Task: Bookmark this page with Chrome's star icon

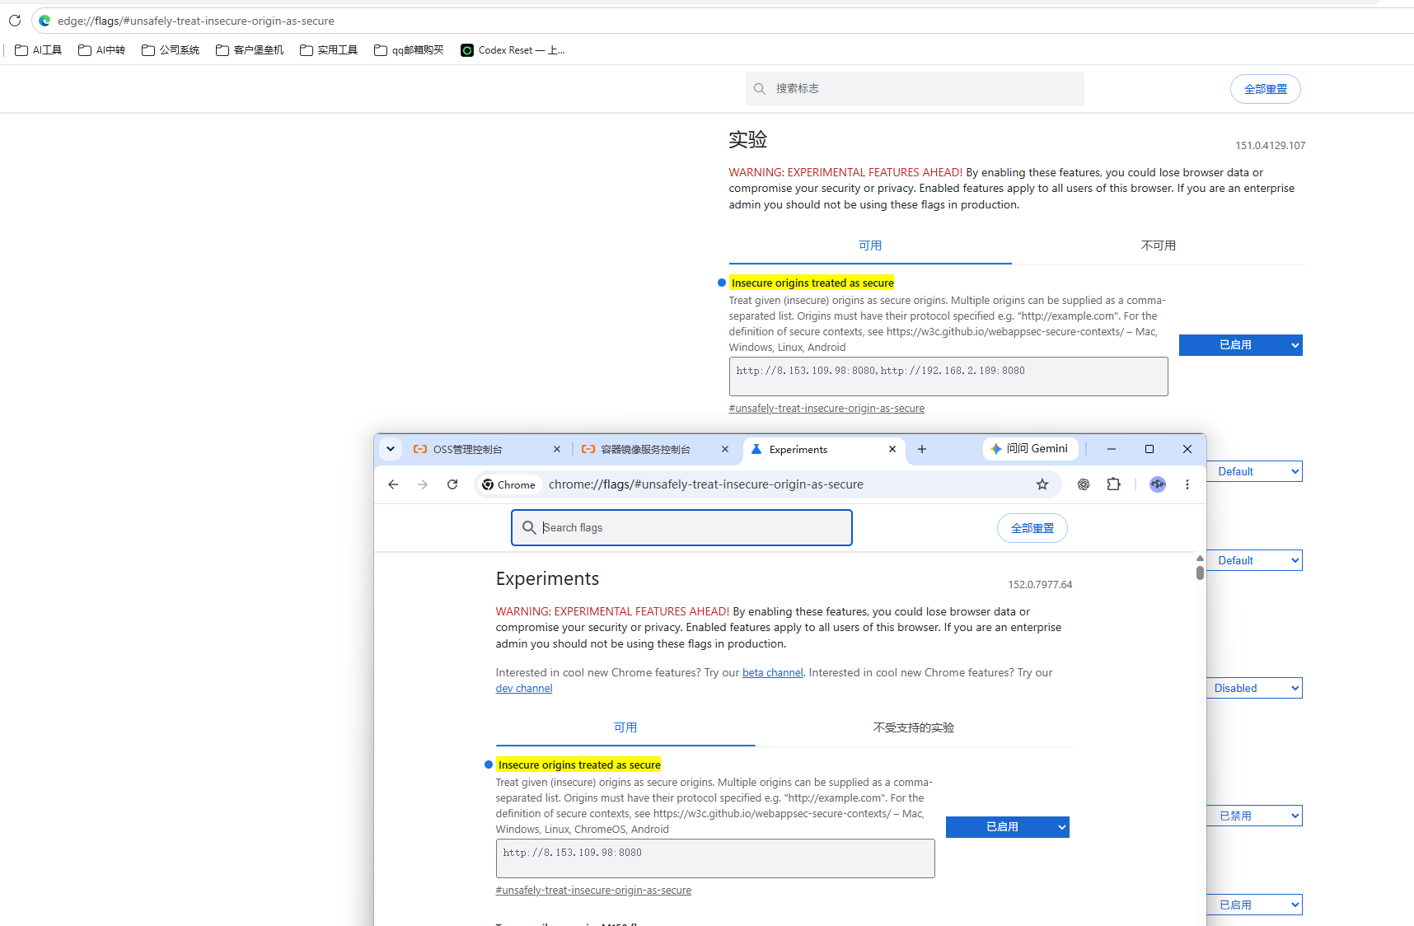Action: point(1042,484)
